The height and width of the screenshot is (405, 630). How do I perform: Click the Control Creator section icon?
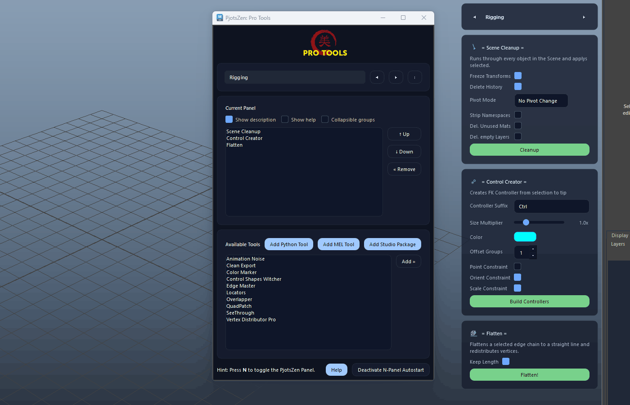[473, 182]
